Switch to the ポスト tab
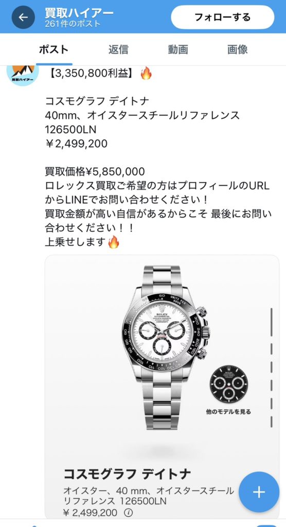The height and width of the screenshot is (527, 286). (x=54, y=50)
